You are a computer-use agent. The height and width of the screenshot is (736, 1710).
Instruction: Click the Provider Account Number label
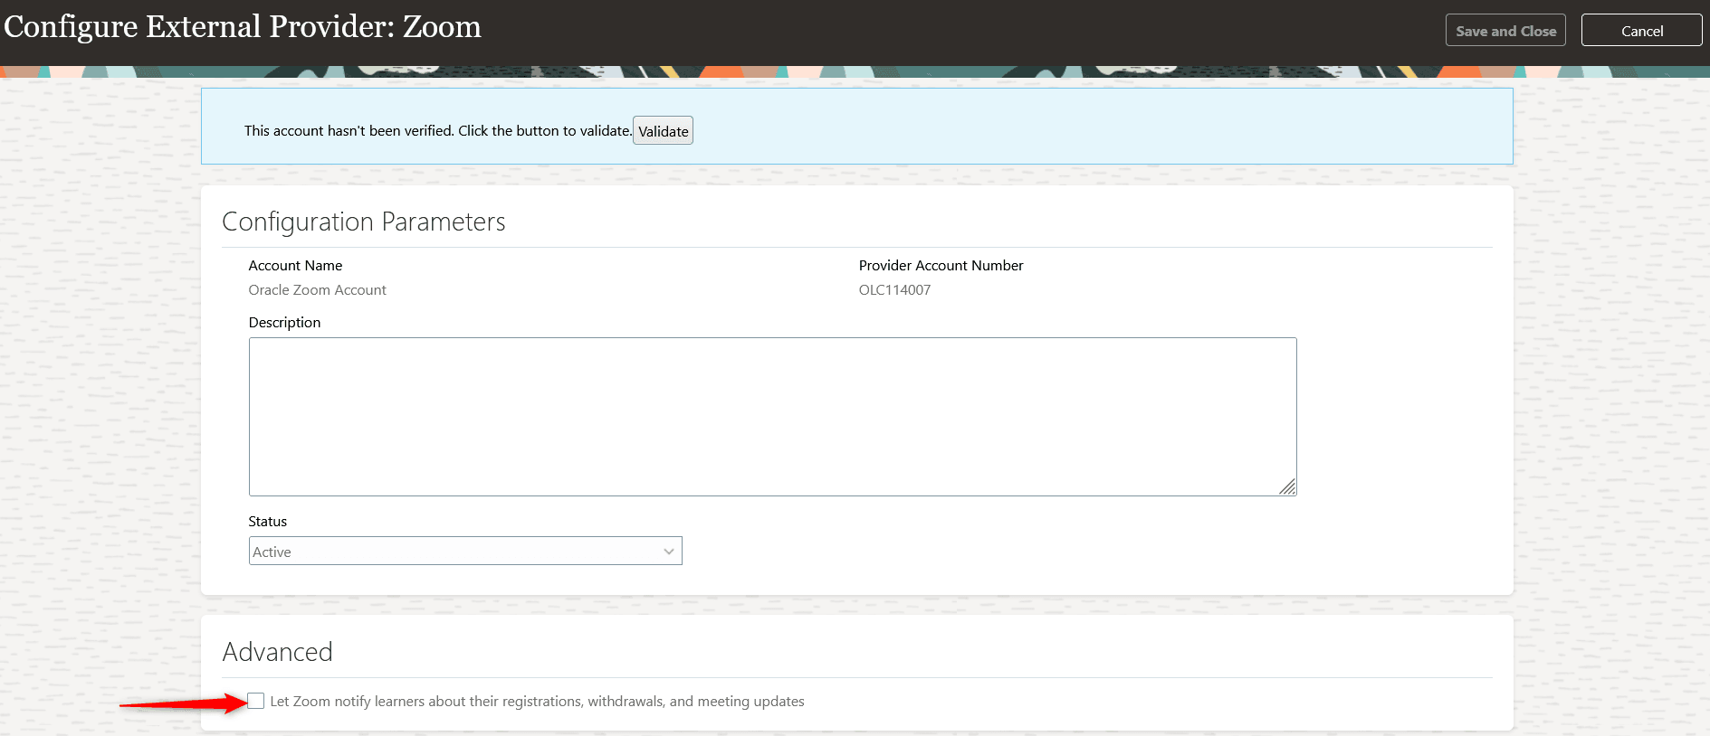coord(941,266)
